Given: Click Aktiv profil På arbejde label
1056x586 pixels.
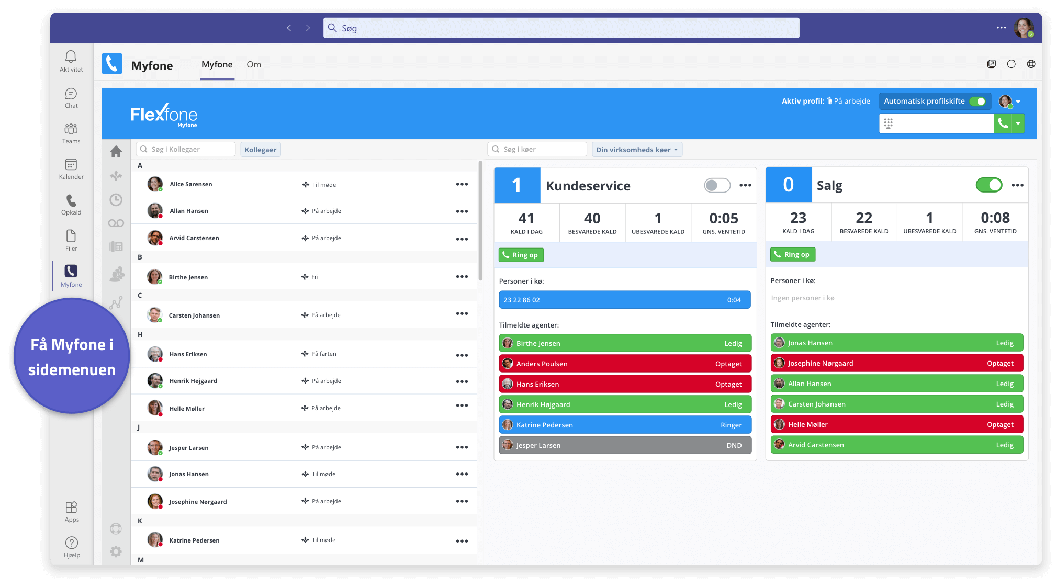Looking at the screenshot, I should (825, 101).
